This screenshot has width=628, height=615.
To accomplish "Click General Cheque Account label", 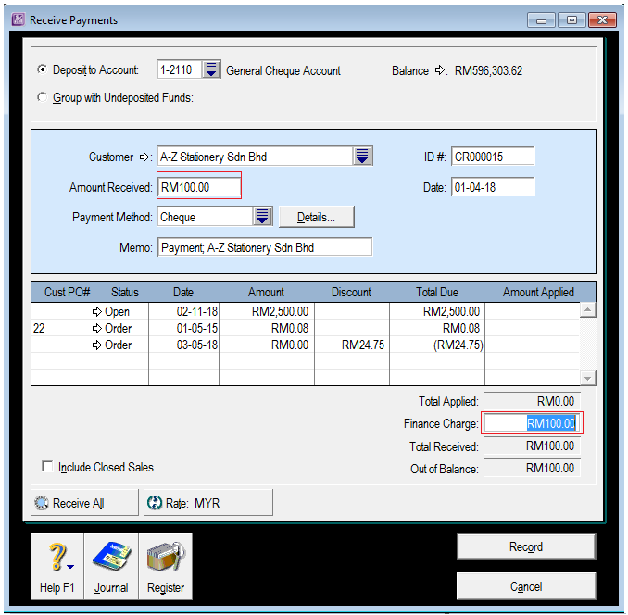I will click(x=283, y=71).
